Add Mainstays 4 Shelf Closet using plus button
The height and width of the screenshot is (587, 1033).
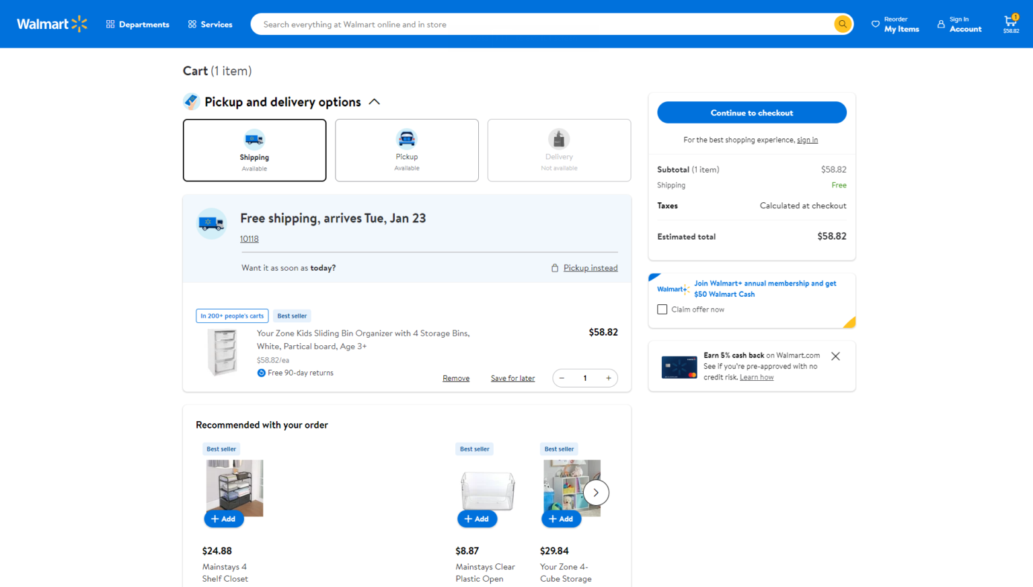[224, 518]
